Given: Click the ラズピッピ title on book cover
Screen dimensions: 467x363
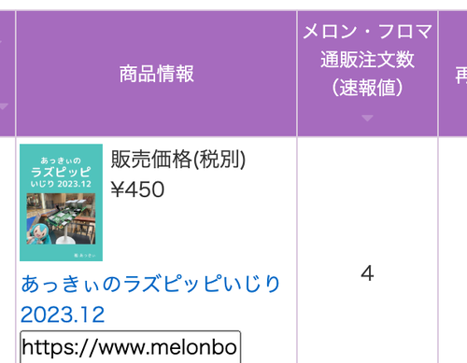Looking at the screenshot, I should [x=61, y=172].
